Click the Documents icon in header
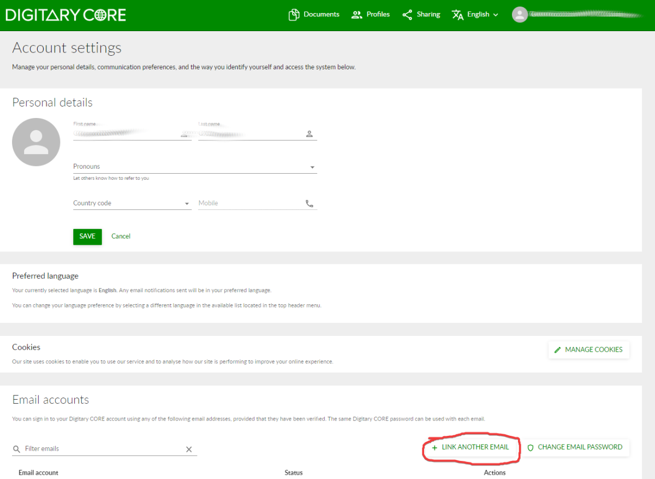The width and height of the screenshot is (655, 479). click(x=294, y=15)
